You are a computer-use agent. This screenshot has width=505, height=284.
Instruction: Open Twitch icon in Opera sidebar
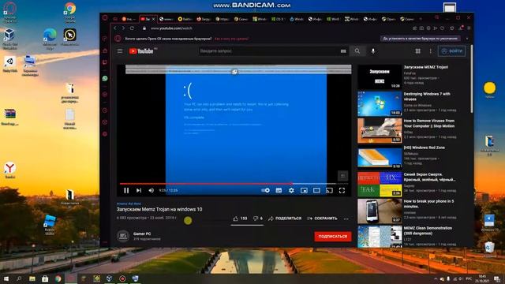(105, 62)
